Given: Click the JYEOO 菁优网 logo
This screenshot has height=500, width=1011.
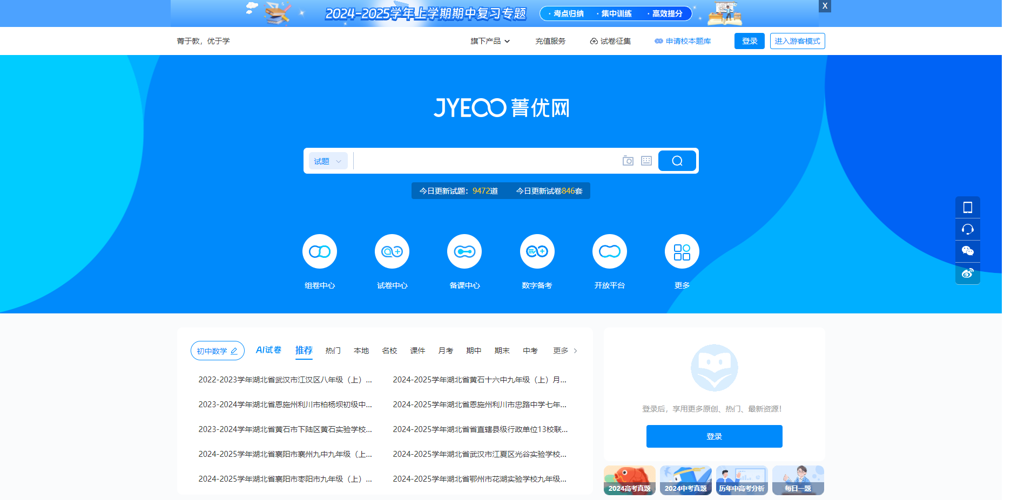Looking at the screenshot, I should 502,108.
